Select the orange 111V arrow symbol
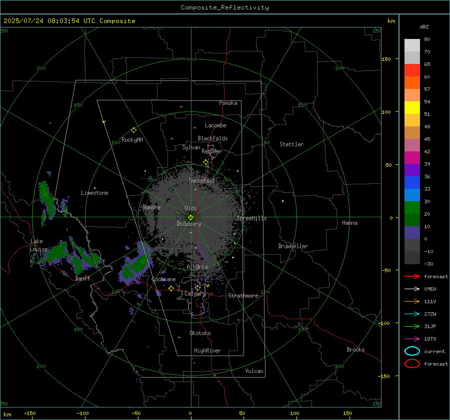The height and width of the screenshot is (420, 450). click(412, 301)
